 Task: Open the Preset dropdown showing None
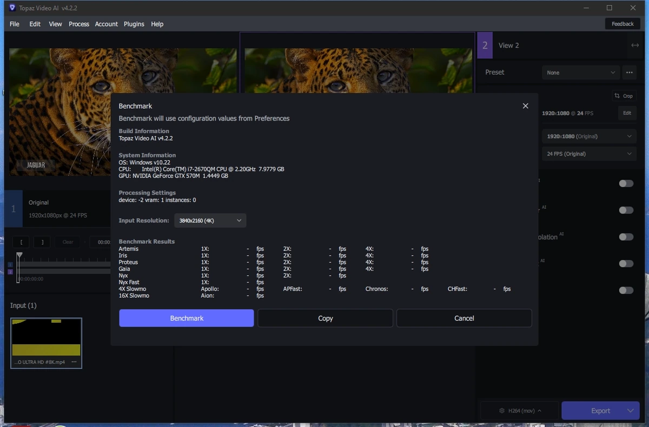(x=581, y=72)
